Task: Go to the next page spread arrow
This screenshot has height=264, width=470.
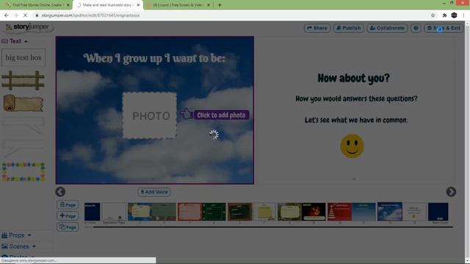Action: [451, 192]
